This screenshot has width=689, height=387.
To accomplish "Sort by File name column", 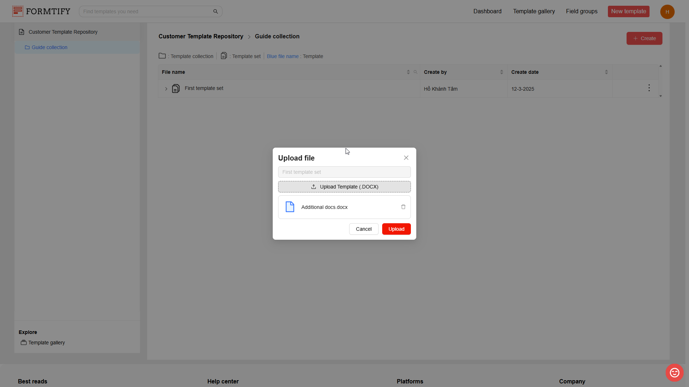I will coord(408,72).
